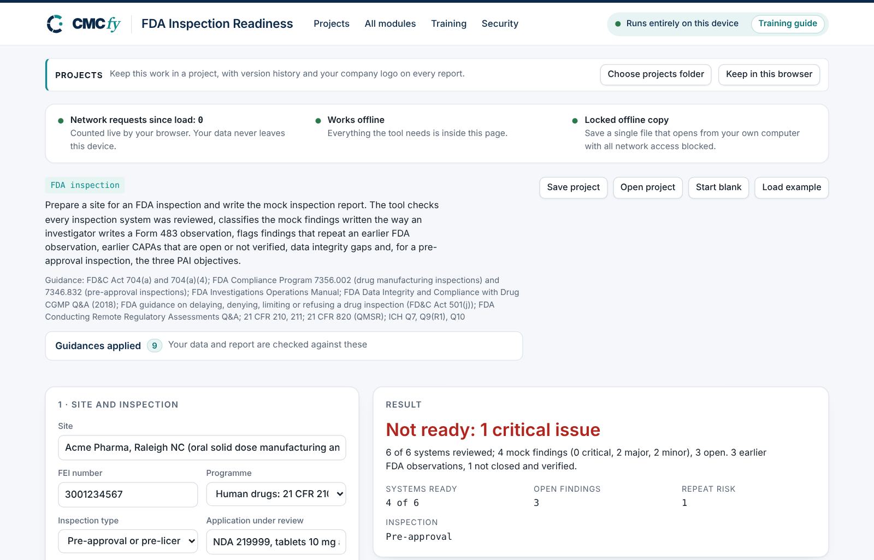Screen dimensions: 874x560
Task: Click the Load example button
Action: click(792, 187)
